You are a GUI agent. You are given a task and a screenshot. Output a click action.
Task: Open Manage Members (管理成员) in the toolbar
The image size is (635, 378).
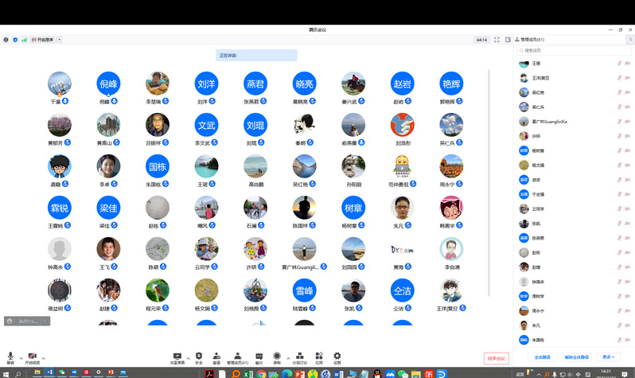(237, 356)
